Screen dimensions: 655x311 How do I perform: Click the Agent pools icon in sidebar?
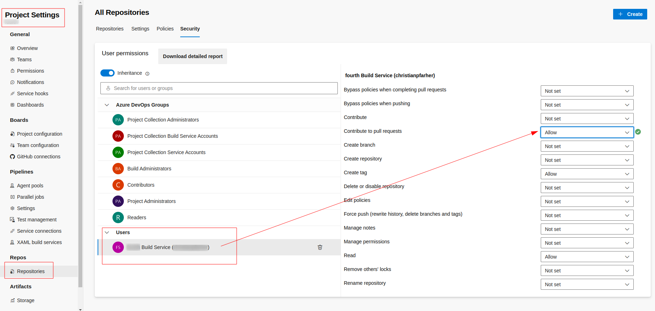pyautogui.click(x=12, y=186)
